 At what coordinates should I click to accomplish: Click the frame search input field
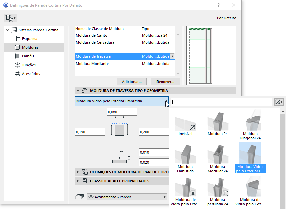point(221,102)
